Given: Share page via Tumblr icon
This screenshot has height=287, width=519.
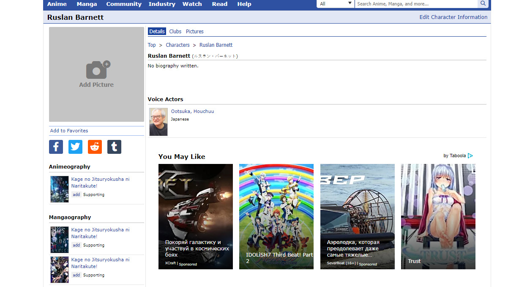Looking at the screenshot, I should tap(114, 147).
